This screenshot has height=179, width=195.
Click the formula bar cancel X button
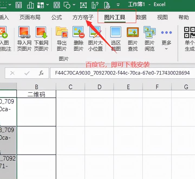(x=12, y=73)
